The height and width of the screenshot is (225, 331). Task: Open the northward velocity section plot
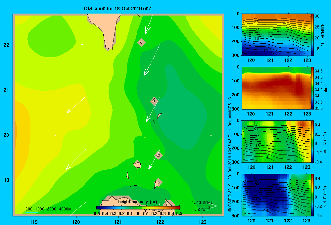coord(276,141)
